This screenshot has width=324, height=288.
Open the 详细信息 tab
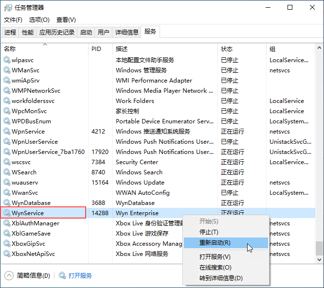pyautogui.click(x=126, y=33)
